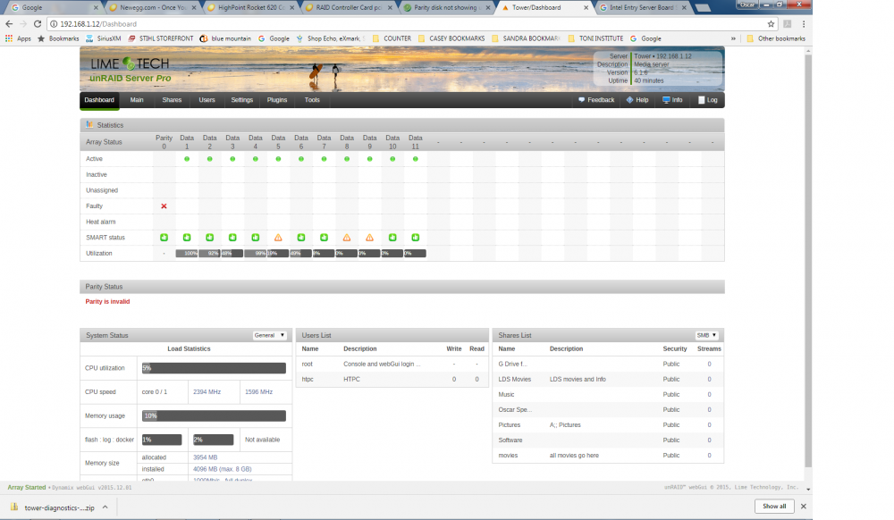Viewport: 894px width, 520px height.
Task: Show more bookmarks via the double chevron
Action: 733,38
